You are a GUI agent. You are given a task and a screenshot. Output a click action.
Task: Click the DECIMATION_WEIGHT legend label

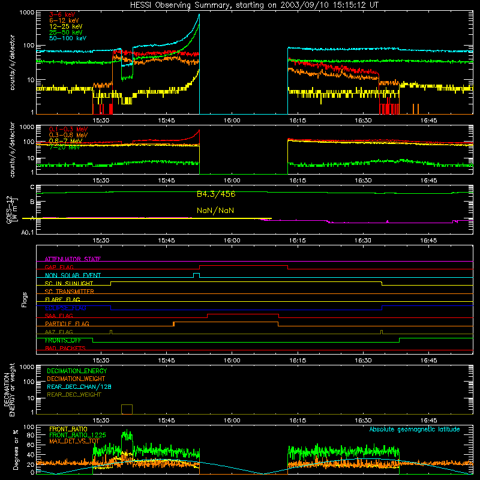click(x=76, y=379)
